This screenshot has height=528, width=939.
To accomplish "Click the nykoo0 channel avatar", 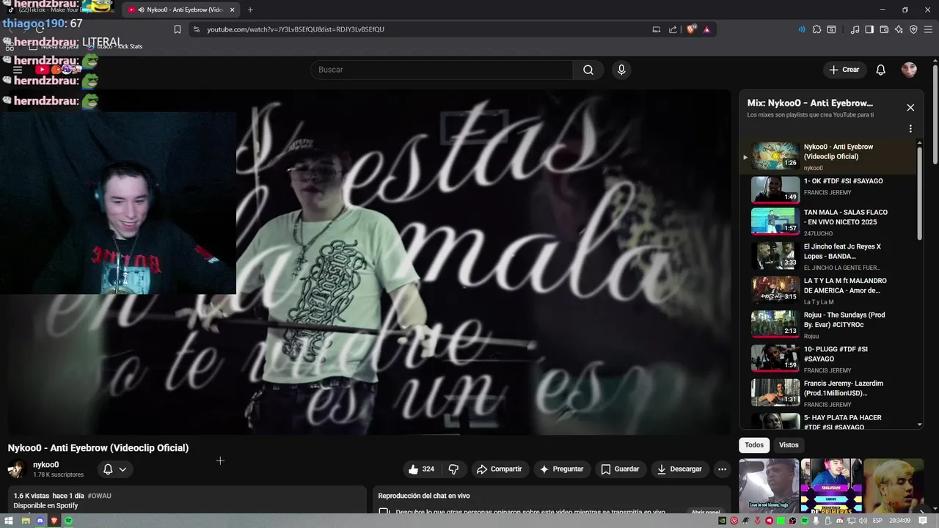I will pyautogui.click(x=17, y=469).
